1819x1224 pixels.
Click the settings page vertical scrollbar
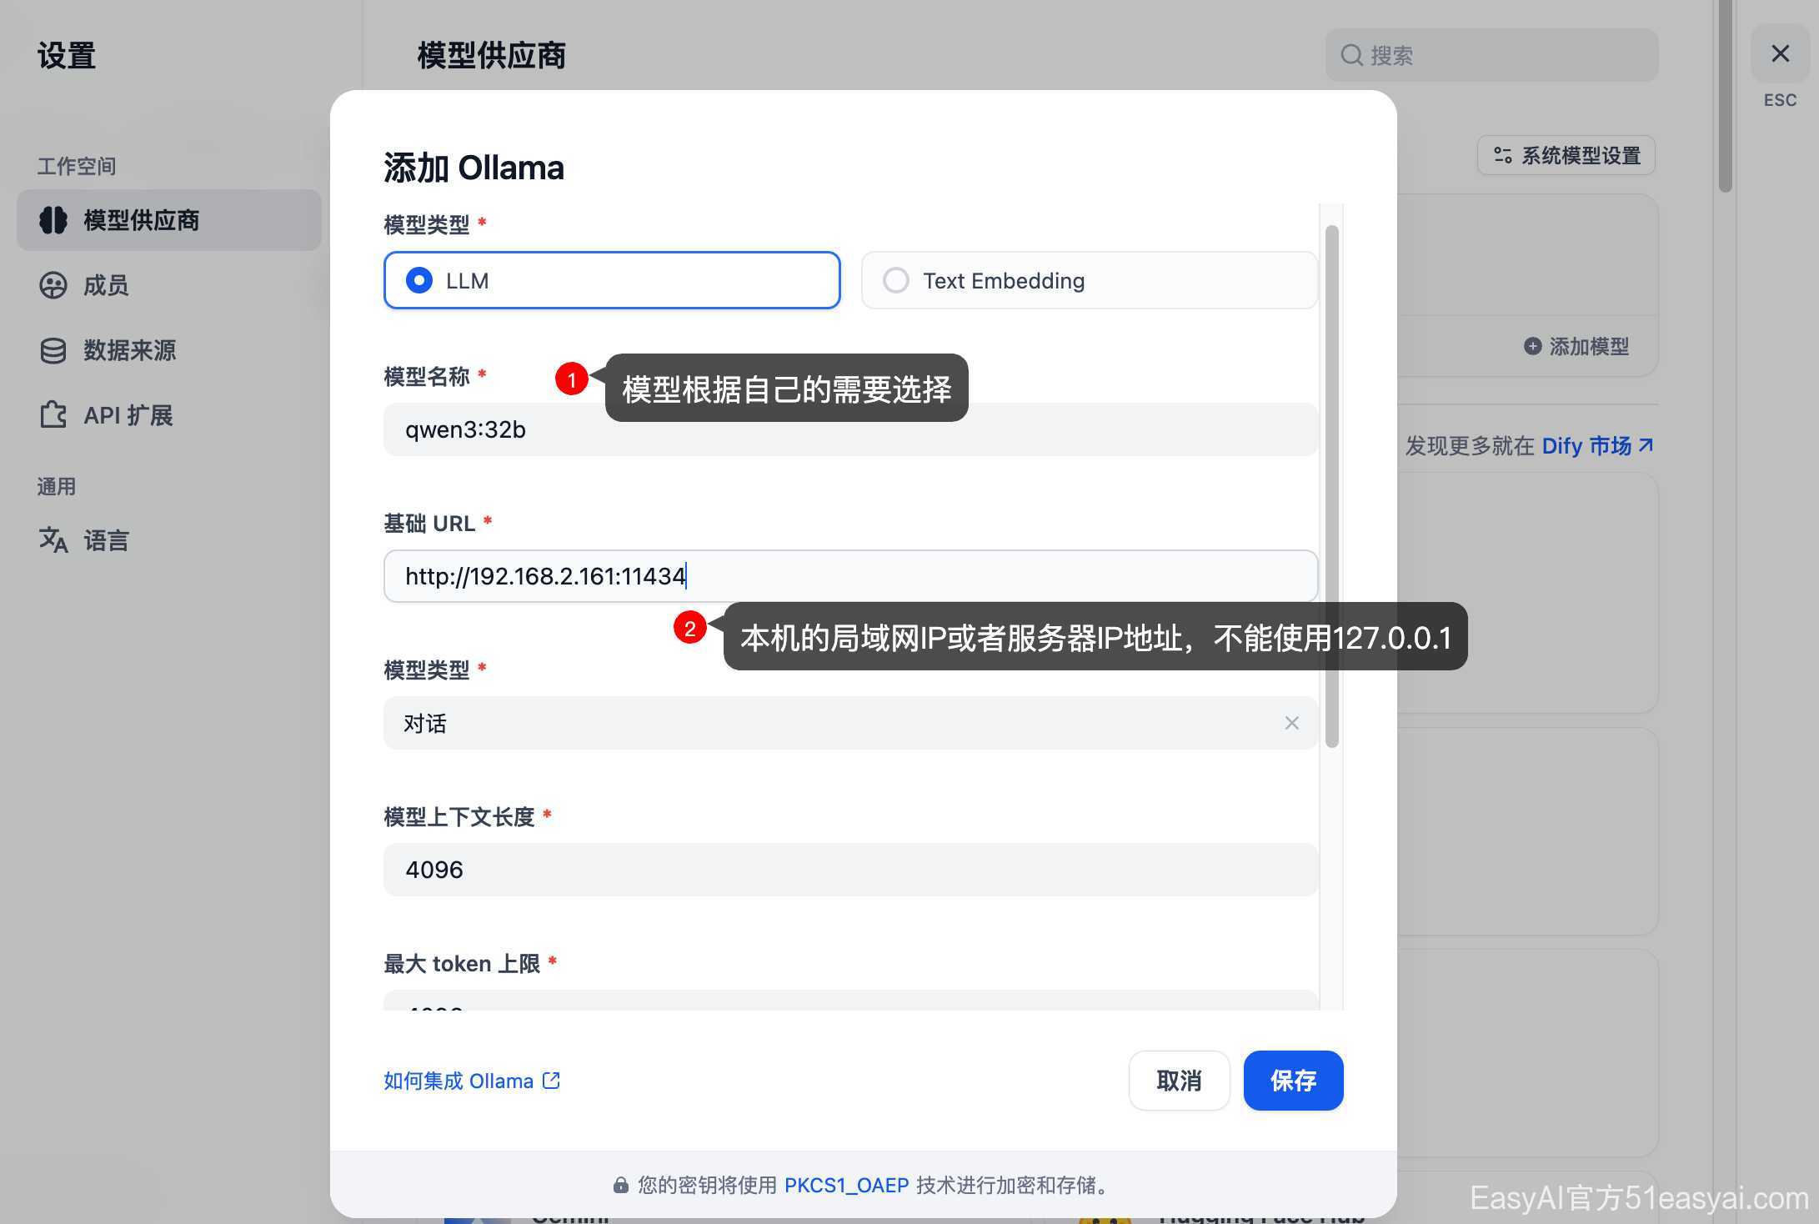coord(1725,96)
